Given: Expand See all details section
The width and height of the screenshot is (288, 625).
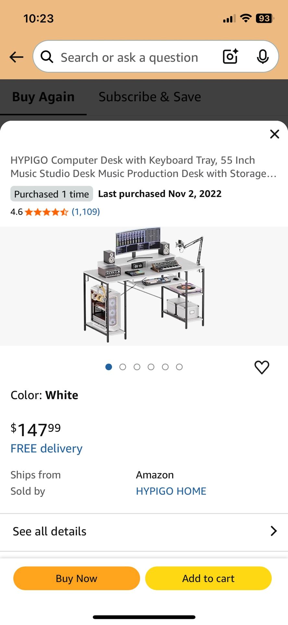Looking at the screenshot, I should point(49,531).
